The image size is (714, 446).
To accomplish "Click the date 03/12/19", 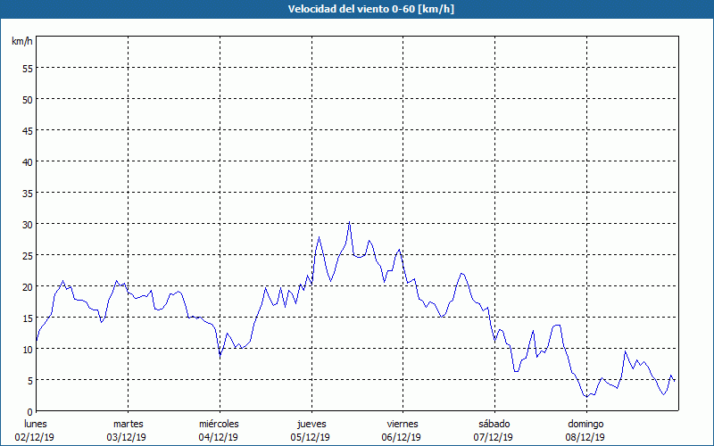I will (127, 437).
